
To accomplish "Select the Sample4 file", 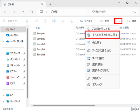I will click(x=39, y=49).
